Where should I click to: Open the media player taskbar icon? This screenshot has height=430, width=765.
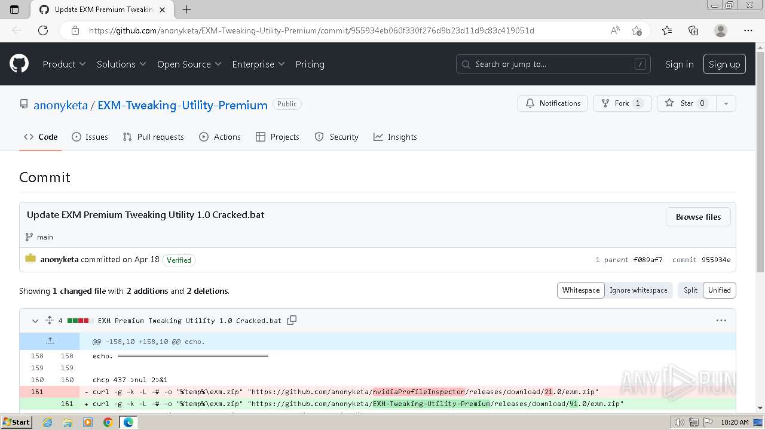pos(87,422)
